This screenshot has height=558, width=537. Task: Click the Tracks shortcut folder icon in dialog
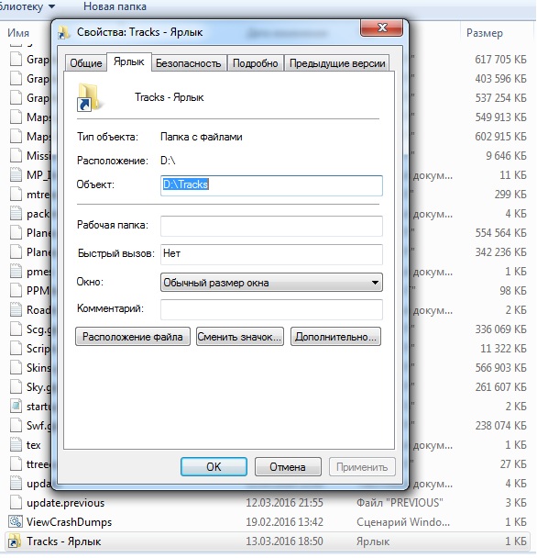point(89,96)
